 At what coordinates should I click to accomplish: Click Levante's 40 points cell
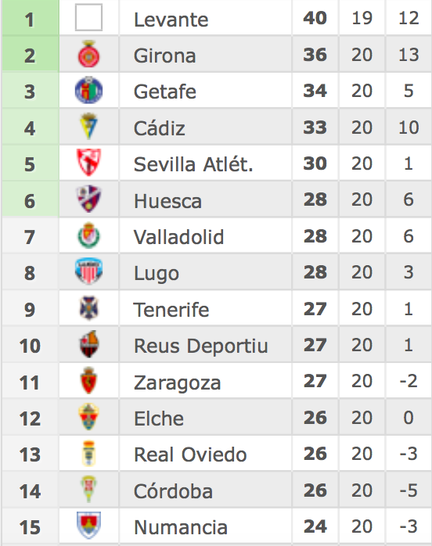coord(315,18)
